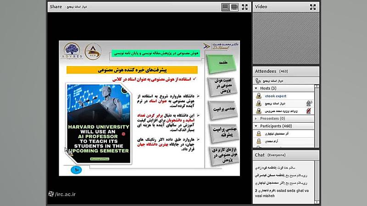Click the Chat (Everyone) pod title
367x206 pixels.
click(x=270, y=155)
